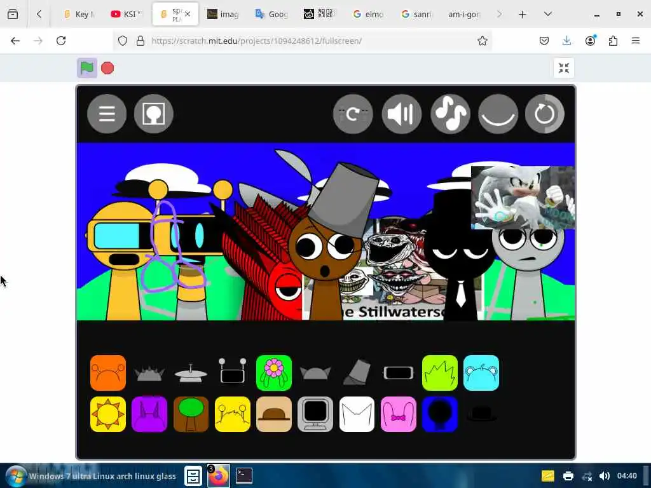This screenshot has height=488, width=651.
Task: Reload the current page
Action: 61,41
